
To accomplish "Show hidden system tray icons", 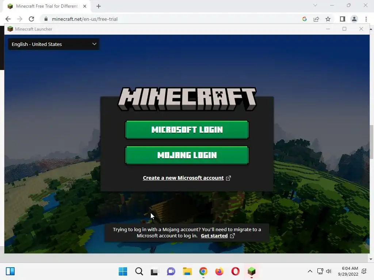I will pyautogui.click(x=310, y=271).
